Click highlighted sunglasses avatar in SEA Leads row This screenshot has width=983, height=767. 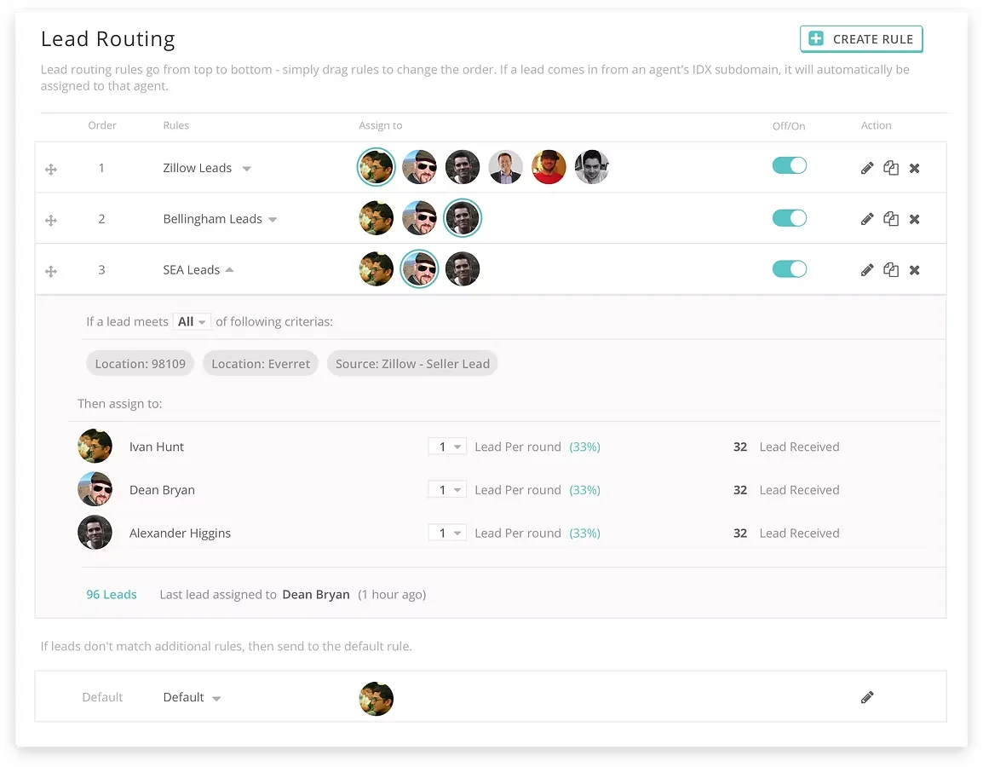(x=419, y=269)
